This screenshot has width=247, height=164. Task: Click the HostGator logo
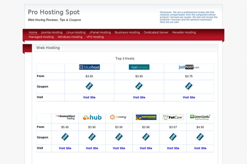pos(146,117)
